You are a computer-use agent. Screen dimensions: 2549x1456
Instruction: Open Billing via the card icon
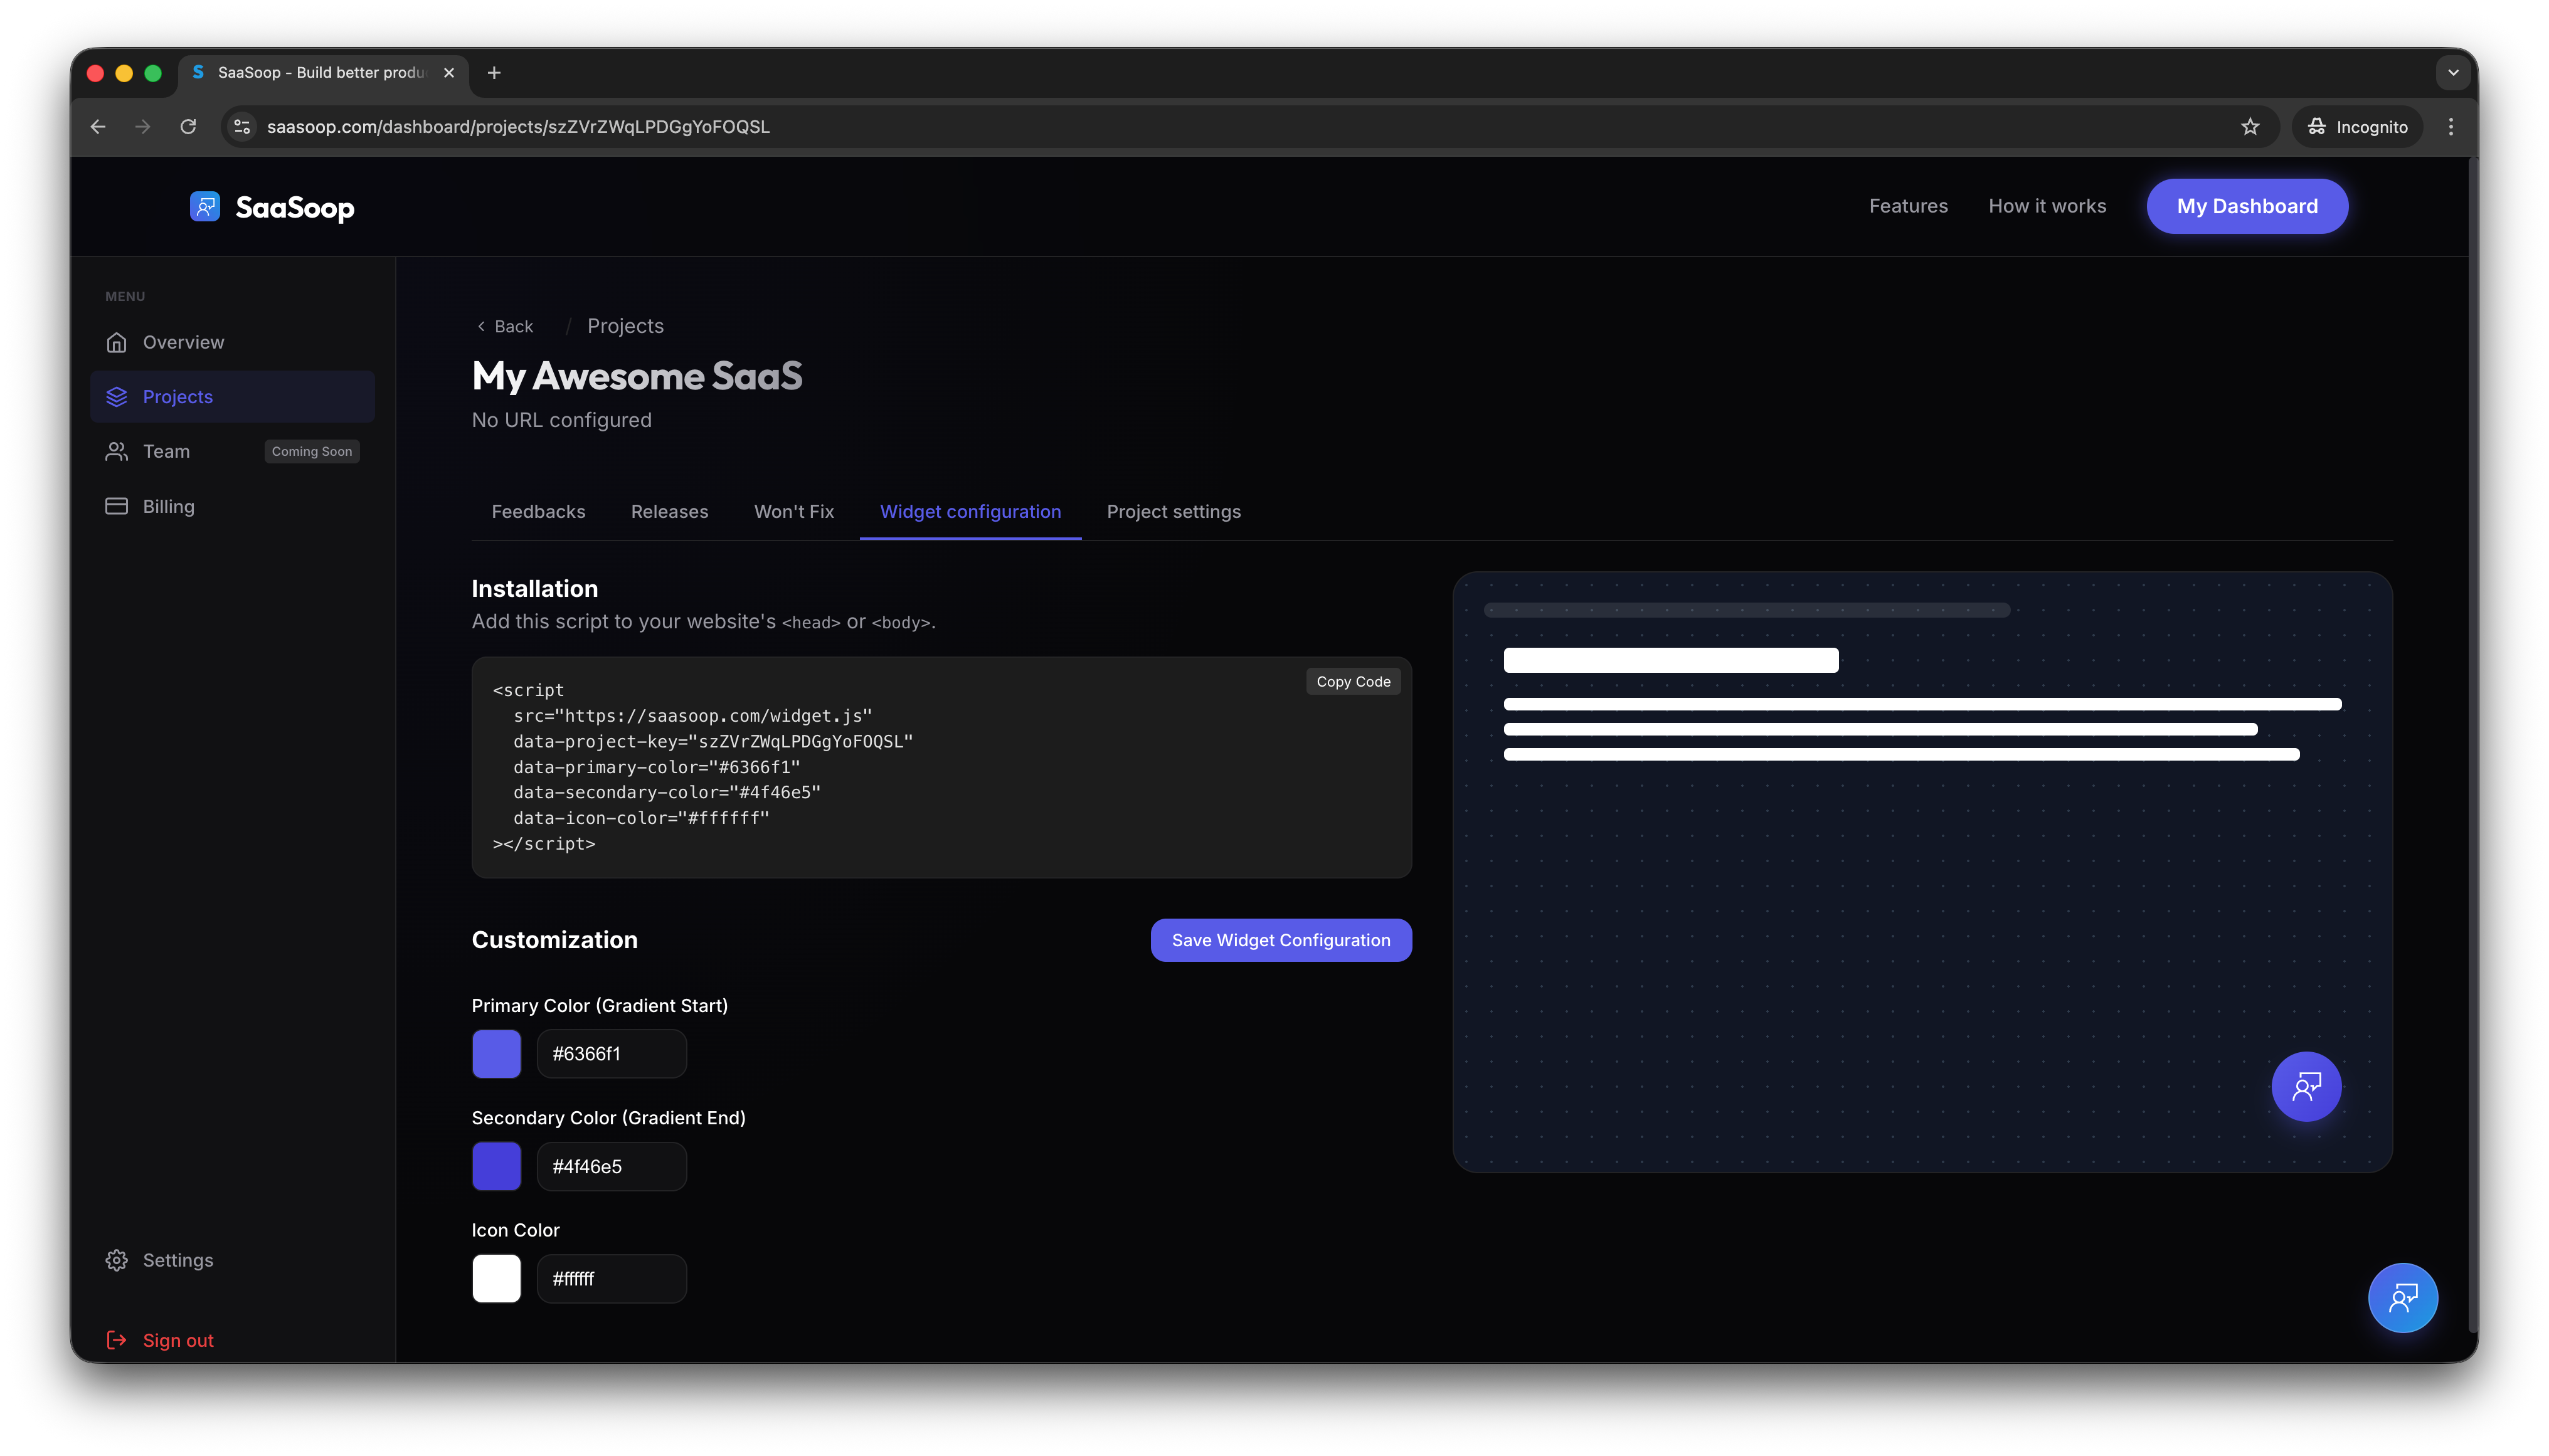(x=117, y=506)
